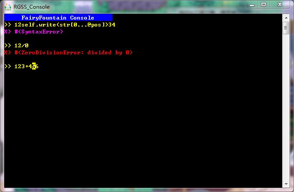Minimize the RGSS_Console window
294x192 pixels.
click(252, 5)
